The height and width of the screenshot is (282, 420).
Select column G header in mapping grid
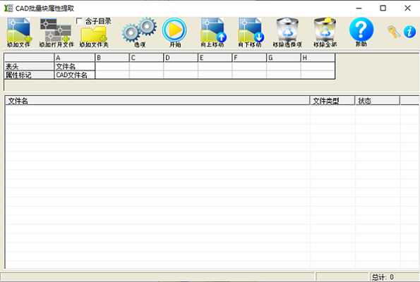click(x=284, y=58)
